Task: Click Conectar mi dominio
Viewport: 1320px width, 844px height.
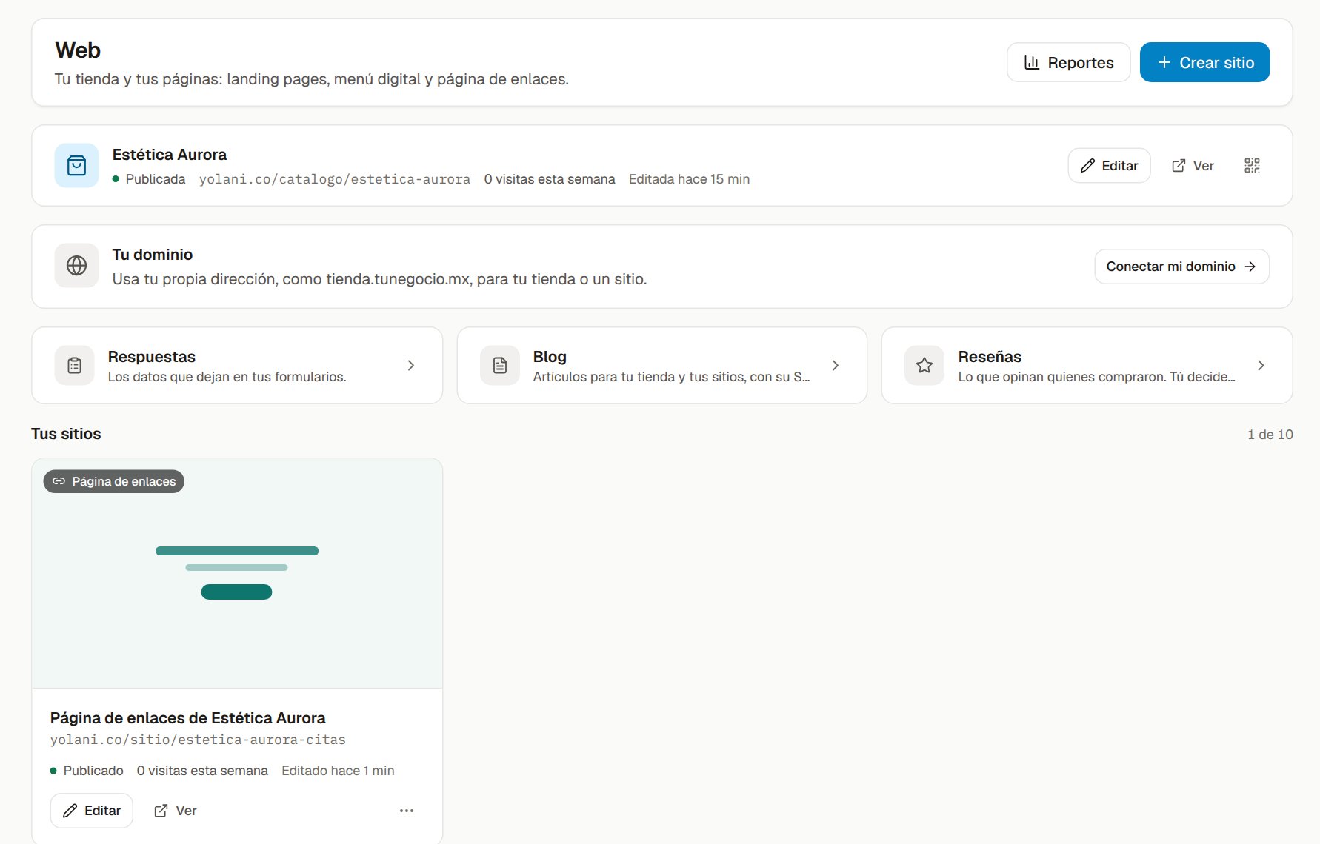Action: tap(1181, 266)
